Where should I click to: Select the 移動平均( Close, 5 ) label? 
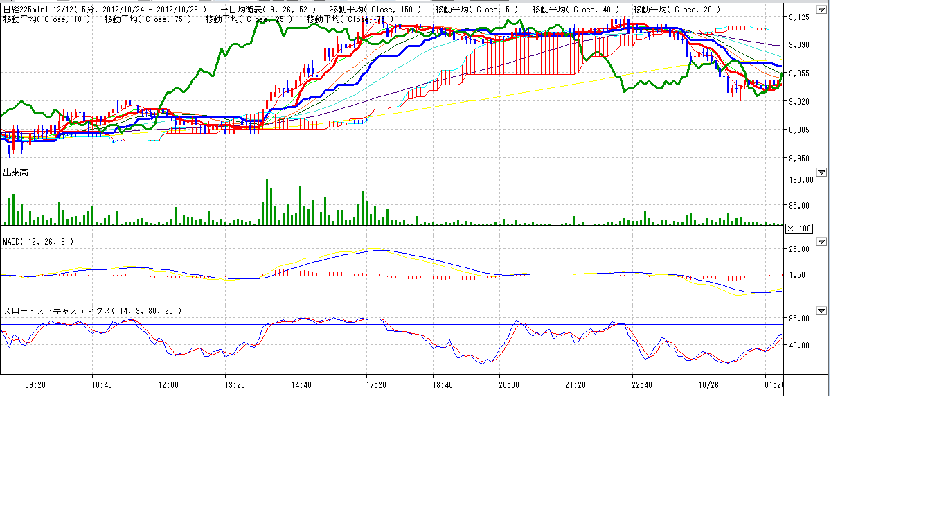476,10
